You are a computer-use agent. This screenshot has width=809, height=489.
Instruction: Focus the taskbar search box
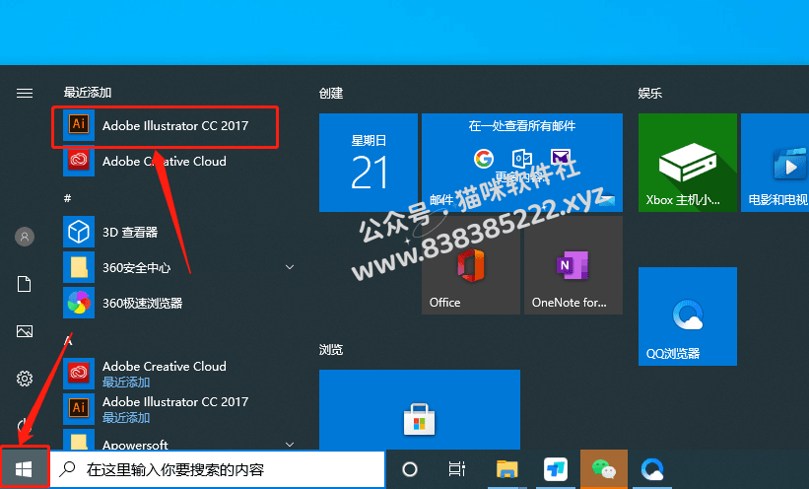[x=217, y=469]
